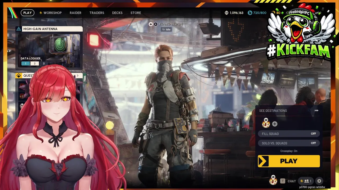
Task: Toggle SOLO VS. SQUADS setting
Action: (x=289, y=143)
